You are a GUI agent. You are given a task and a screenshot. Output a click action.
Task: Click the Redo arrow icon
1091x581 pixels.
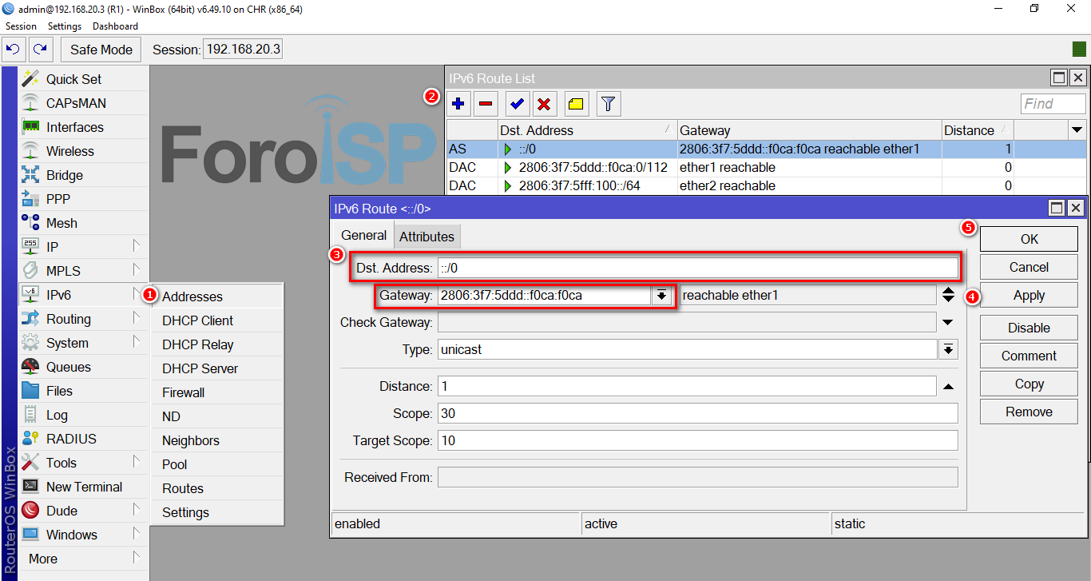coord(40,50)
